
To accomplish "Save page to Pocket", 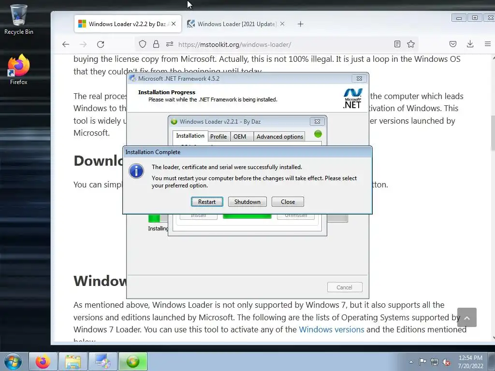I will [453, 44].
